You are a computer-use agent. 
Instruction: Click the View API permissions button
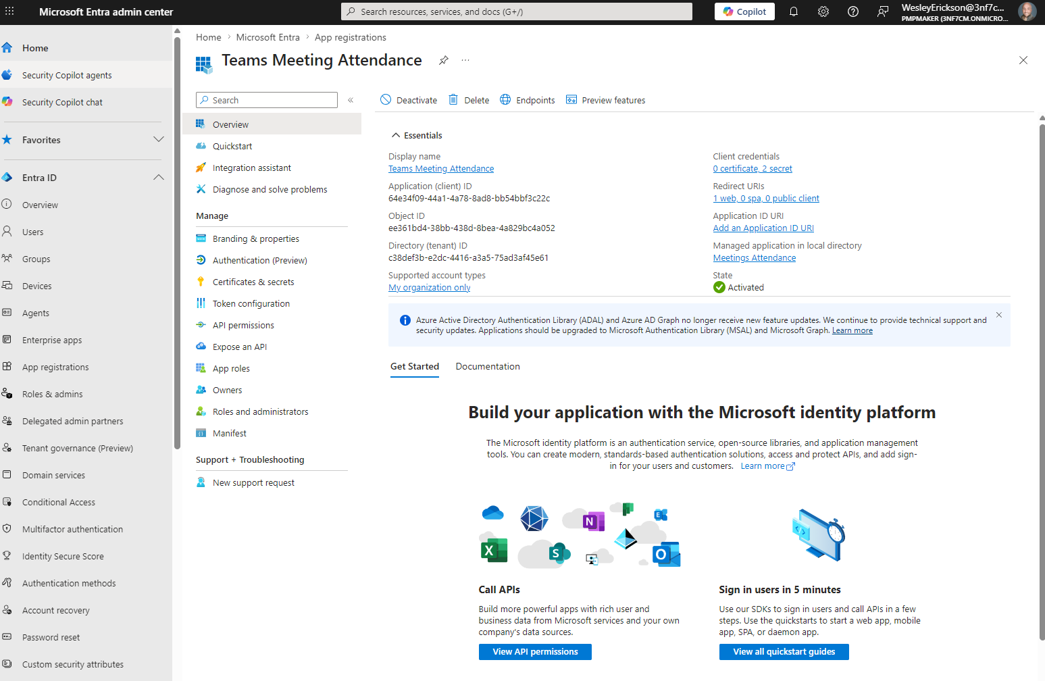tap(535, 652)
